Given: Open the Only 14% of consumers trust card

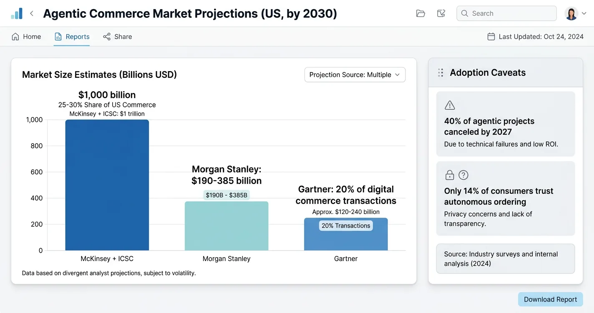Looking at the screenshot, I should 506,199.
